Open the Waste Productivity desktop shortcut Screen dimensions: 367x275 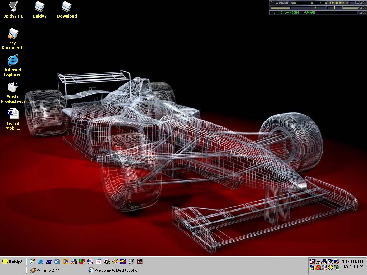click(x=13, y=87)
